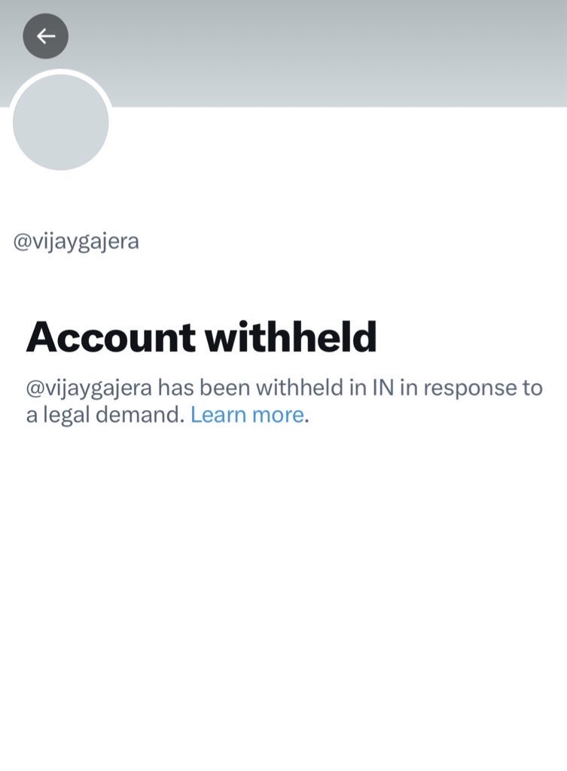Click the word Account in the heading
Viewport: 567px width, 771px height.
tap(111, 337)
